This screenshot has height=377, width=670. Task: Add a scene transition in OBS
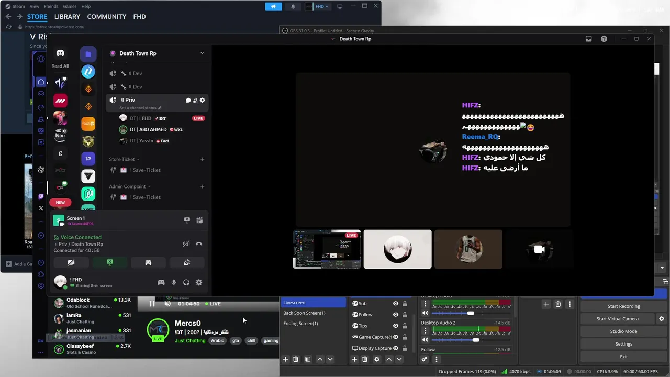(546, 304)
